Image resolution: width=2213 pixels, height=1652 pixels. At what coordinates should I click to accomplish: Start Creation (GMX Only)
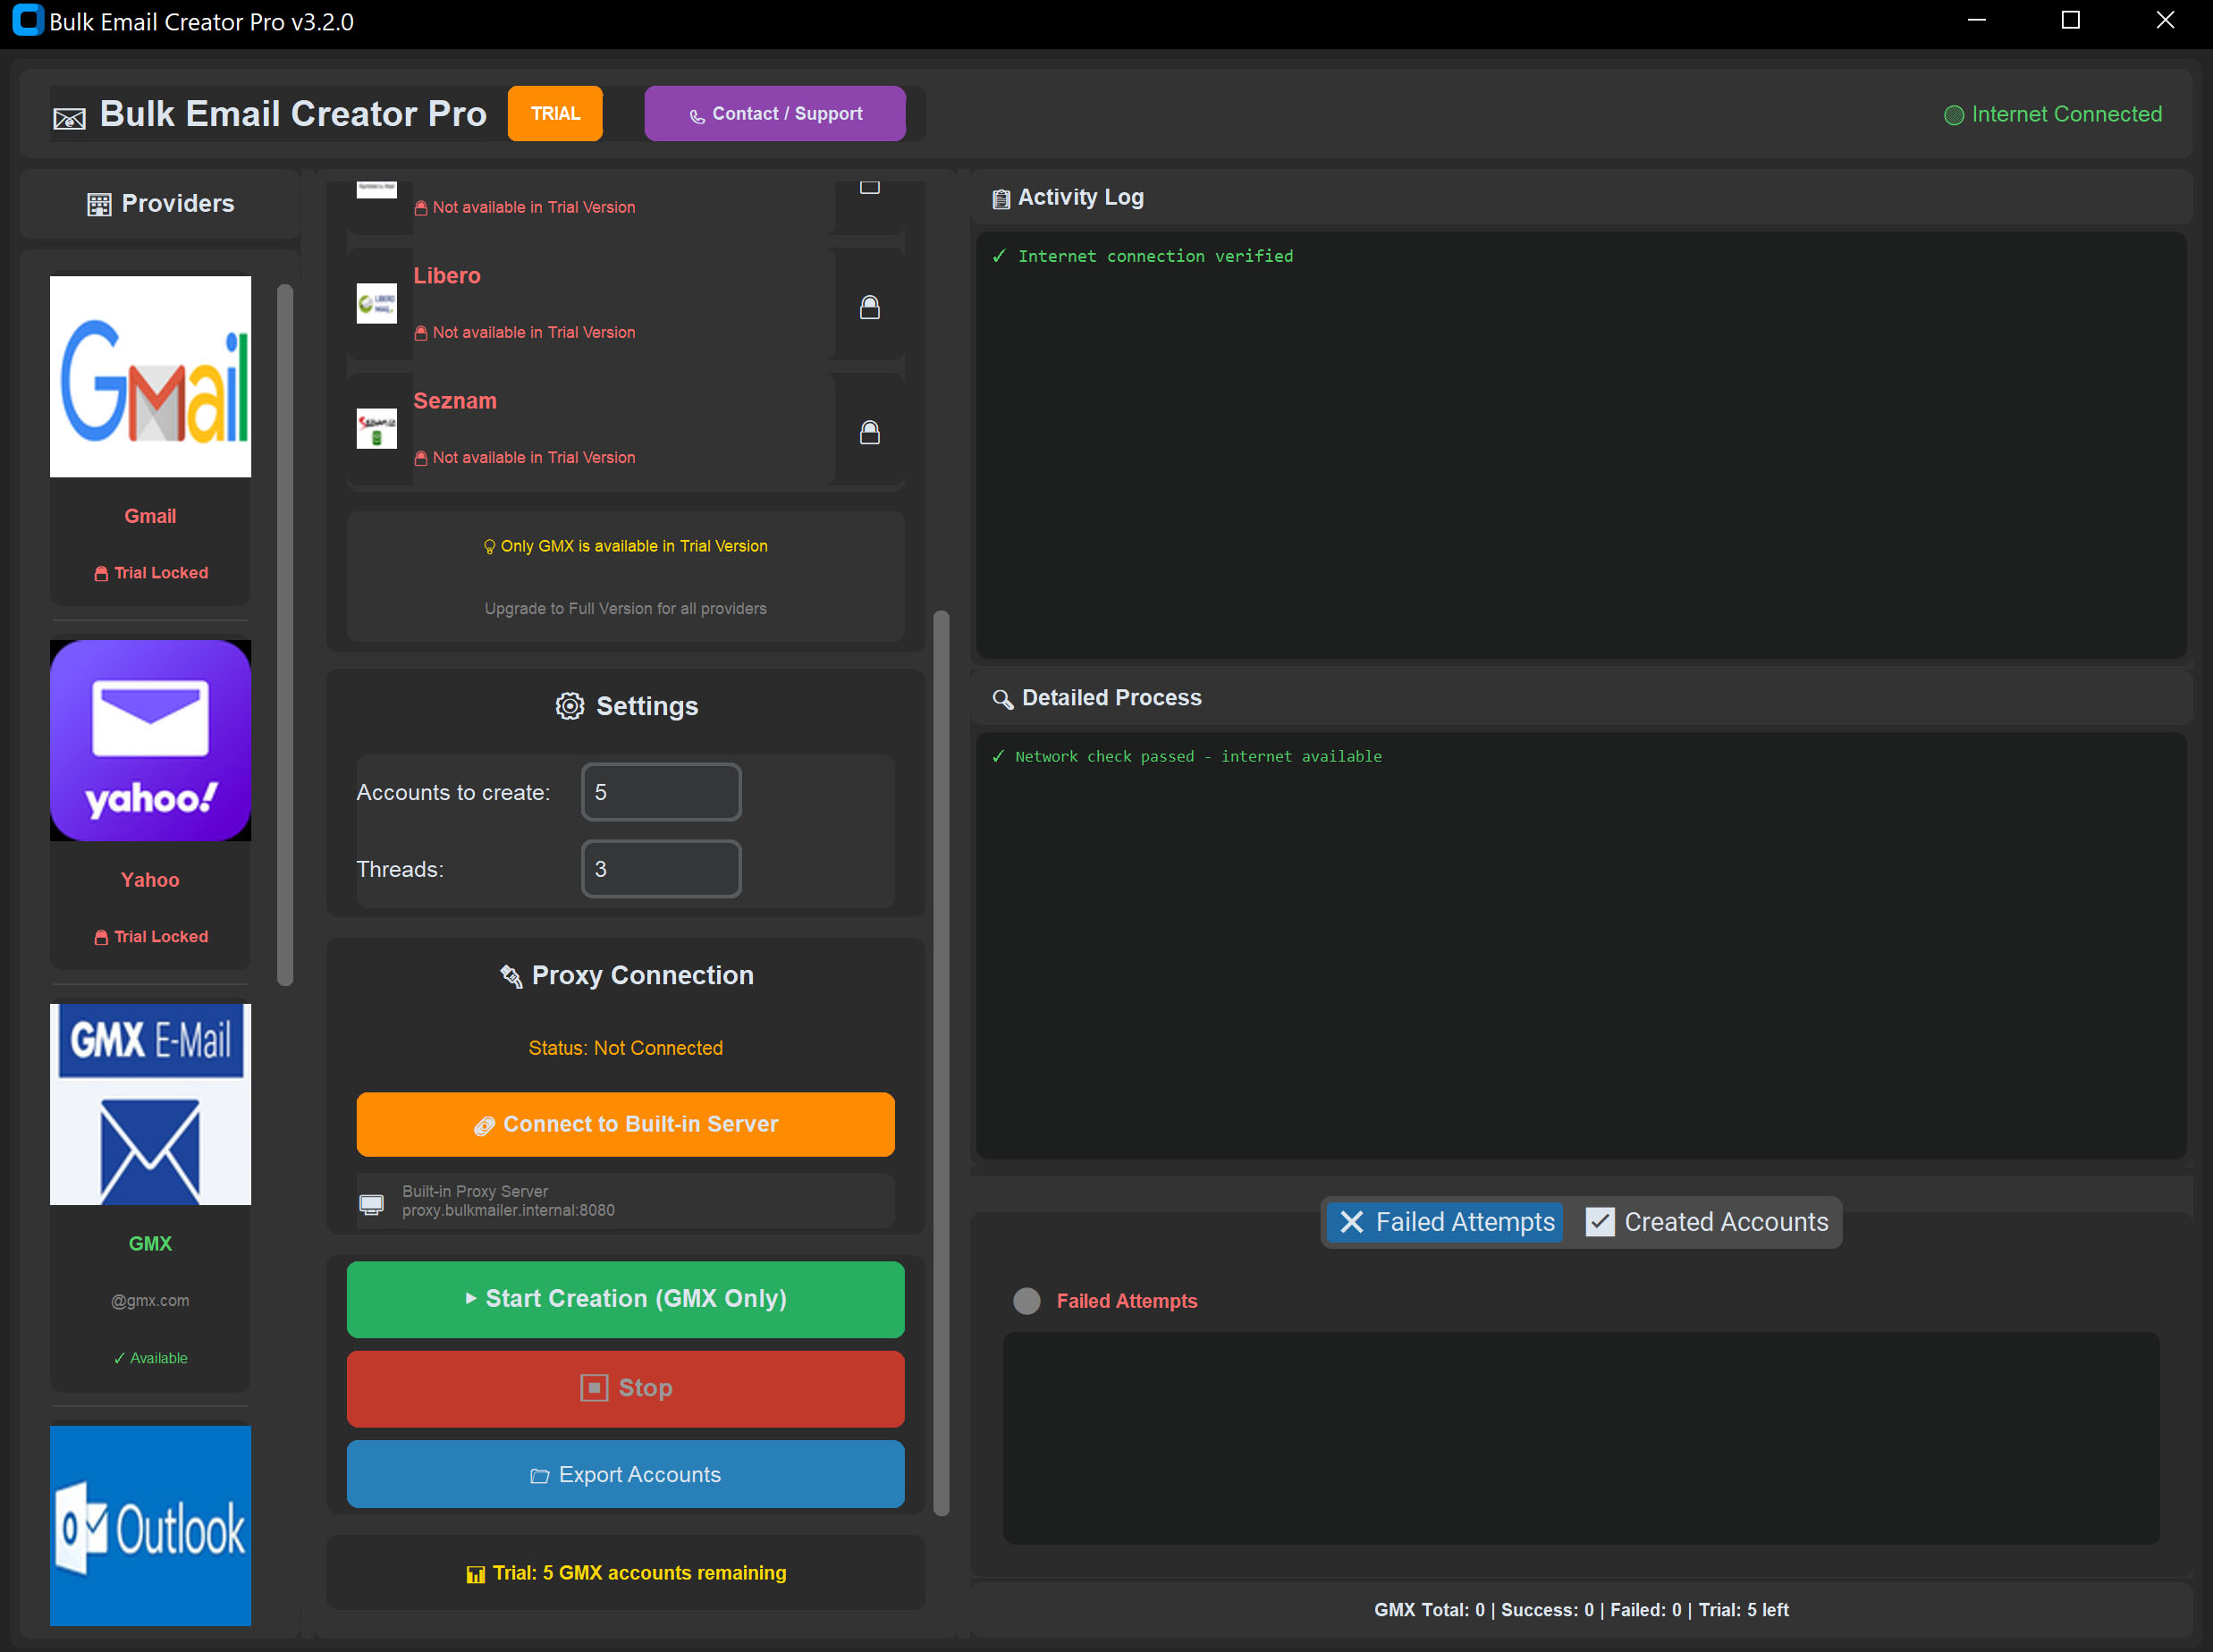pos(625,1299)
